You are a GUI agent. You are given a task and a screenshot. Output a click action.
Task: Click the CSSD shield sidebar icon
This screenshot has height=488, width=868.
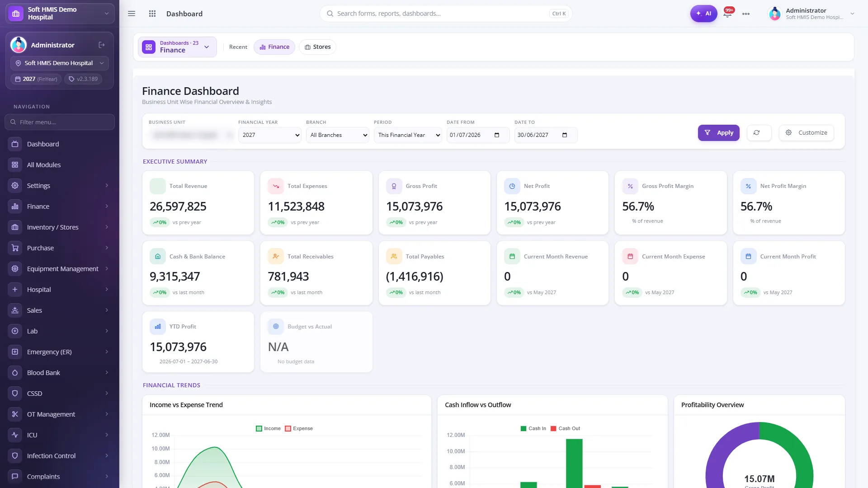(15, 394)
